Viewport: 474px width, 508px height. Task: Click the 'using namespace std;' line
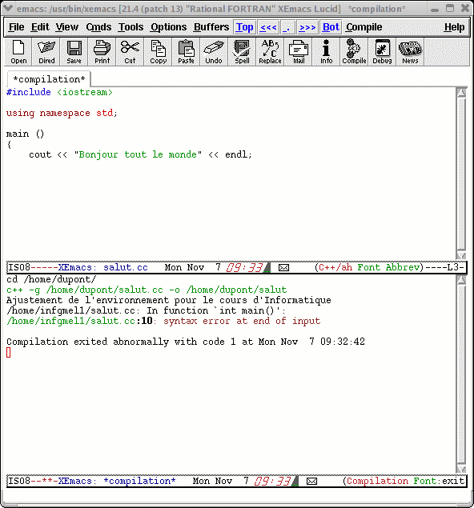[62, 113]
